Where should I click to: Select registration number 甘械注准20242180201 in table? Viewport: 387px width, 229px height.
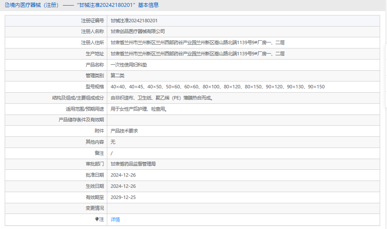coord(134,21)
